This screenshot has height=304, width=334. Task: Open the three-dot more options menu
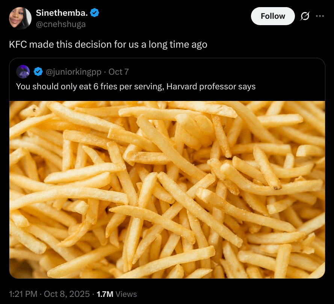point(320,16)
